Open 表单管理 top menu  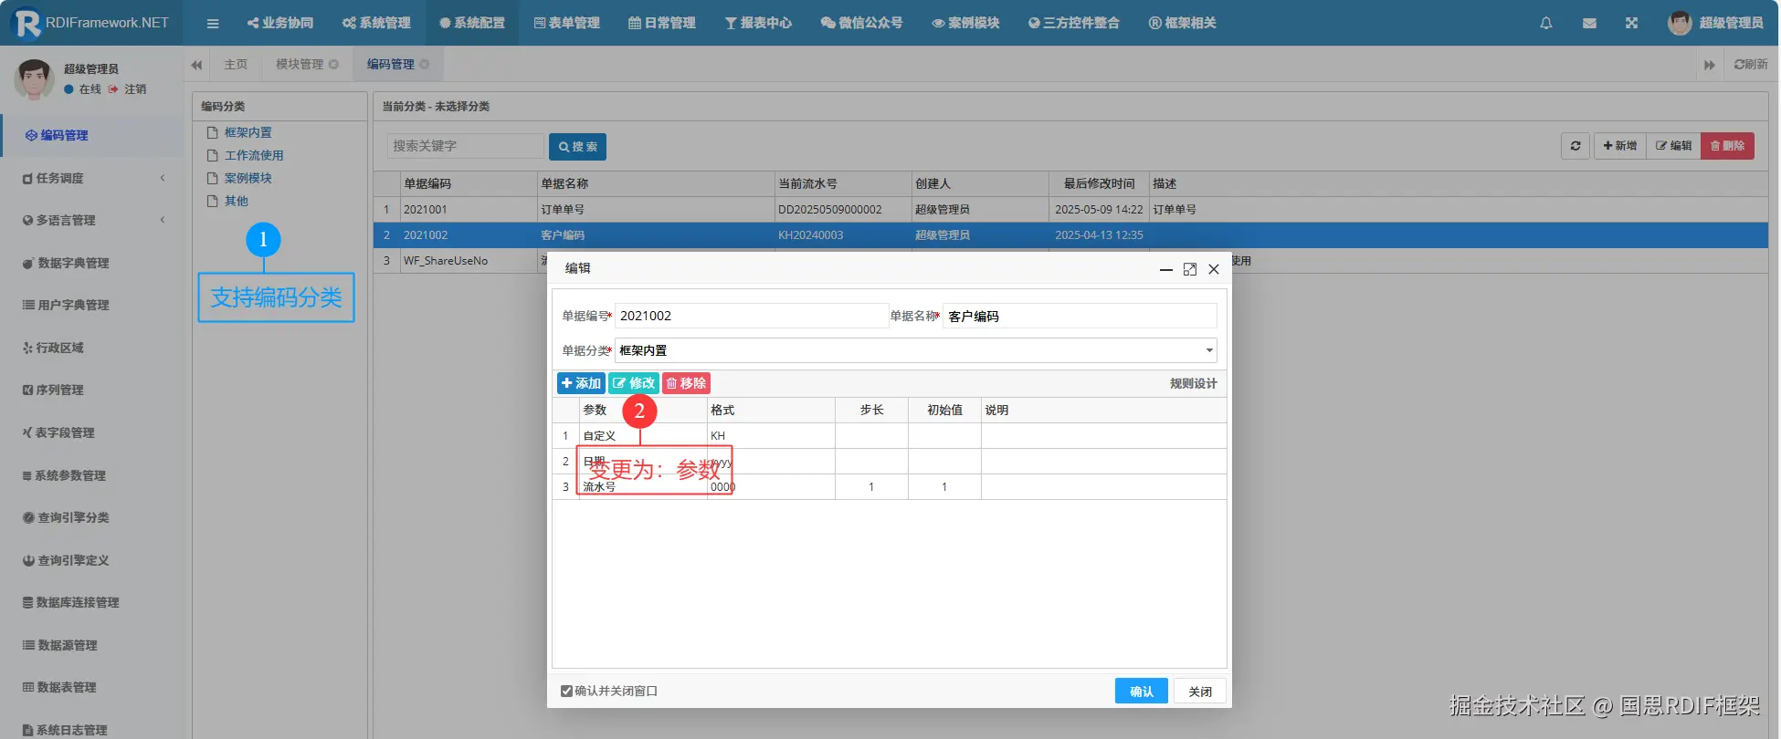click(x=566, y=23)
